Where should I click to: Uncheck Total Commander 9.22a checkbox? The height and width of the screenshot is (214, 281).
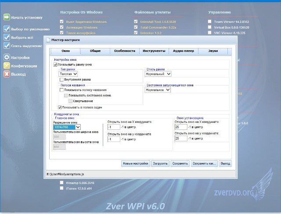click(x=136, y=27)
